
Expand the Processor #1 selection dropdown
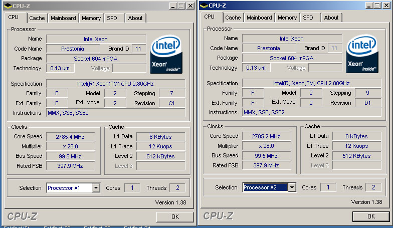click(x=96, y=188)
